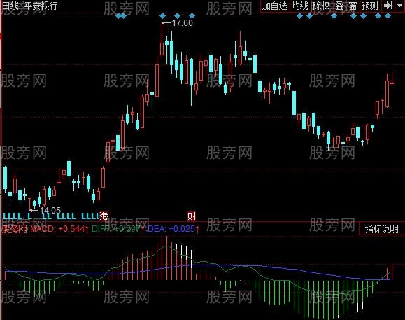The height and width of the screenshot is (320, 405).
Task: Select the diamond marker above the 17.60 high
Action: pyautogui.click(x=162, y=16)
